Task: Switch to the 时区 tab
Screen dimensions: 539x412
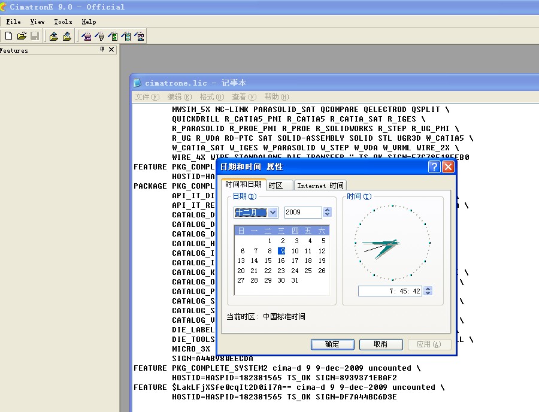Action: [x=279, y=186]
